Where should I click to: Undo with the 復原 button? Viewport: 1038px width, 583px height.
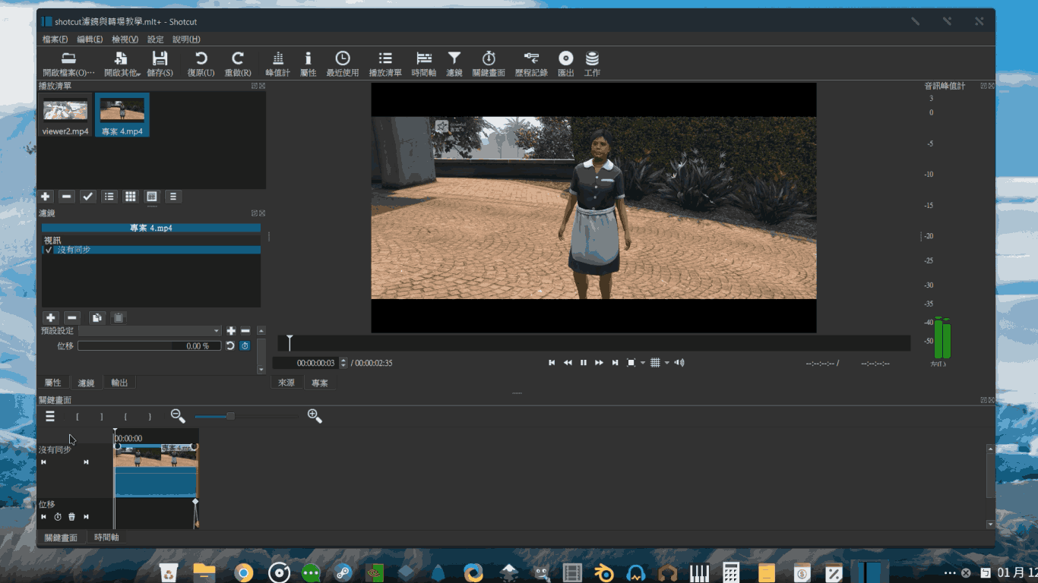201,64
